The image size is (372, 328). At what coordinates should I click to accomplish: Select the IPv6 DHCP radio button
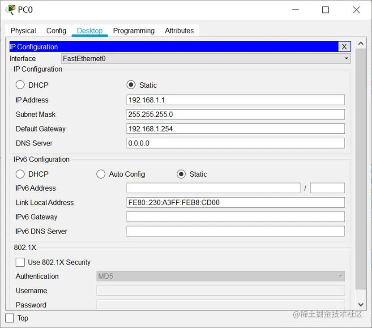[x=20, y=174]
